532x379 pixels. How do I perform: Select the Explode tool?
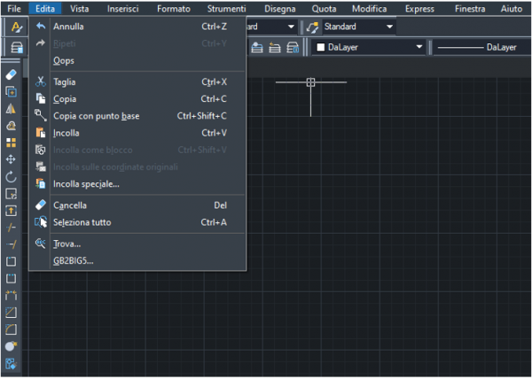click(11, 346)
